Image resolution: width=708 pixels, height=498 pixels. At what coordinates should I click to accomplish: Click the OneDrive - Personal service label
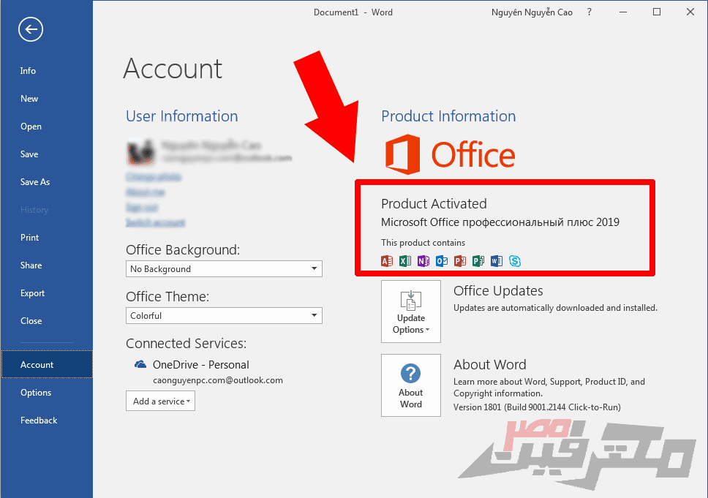coord(201,365)
